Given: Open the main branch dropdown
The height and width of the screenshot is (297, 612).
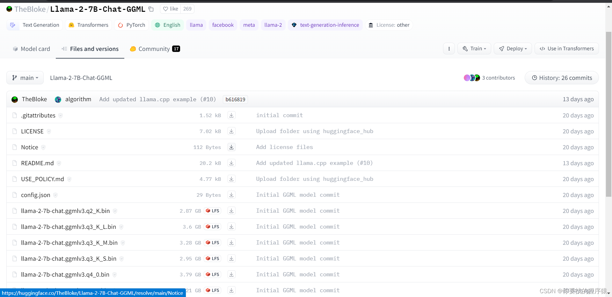Looking at the screenshot, I should 25,78.
